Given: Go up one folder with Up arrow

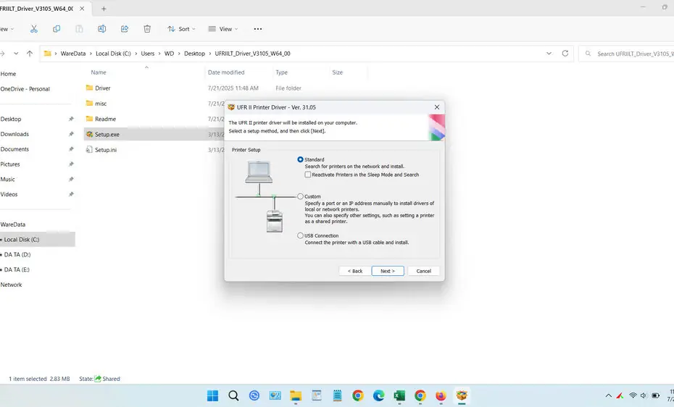Looking at the screenshot, I should click(30, 54).
